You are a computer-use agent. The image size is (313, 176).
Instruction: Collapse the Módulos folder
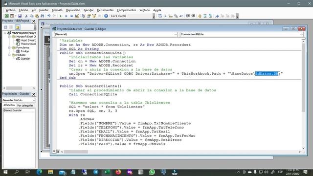9,55
